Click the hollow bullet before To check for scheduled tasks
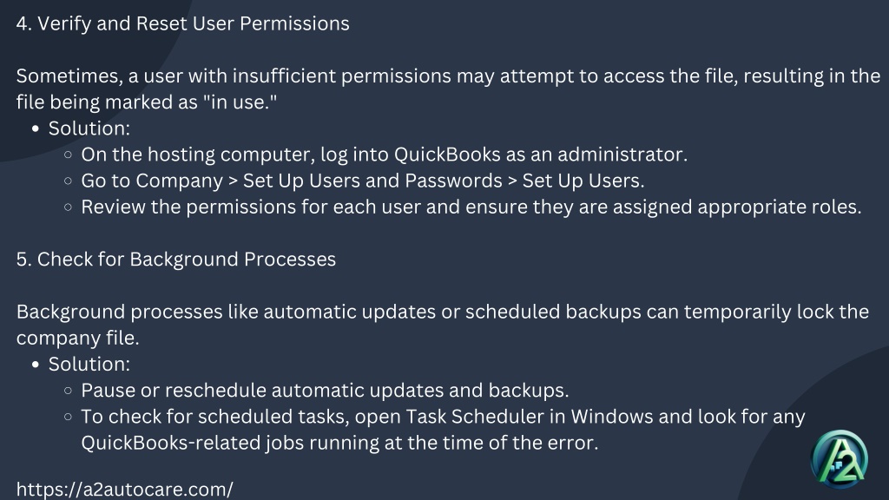This screenshot has height=500, width=889. [x=68, y=417]
